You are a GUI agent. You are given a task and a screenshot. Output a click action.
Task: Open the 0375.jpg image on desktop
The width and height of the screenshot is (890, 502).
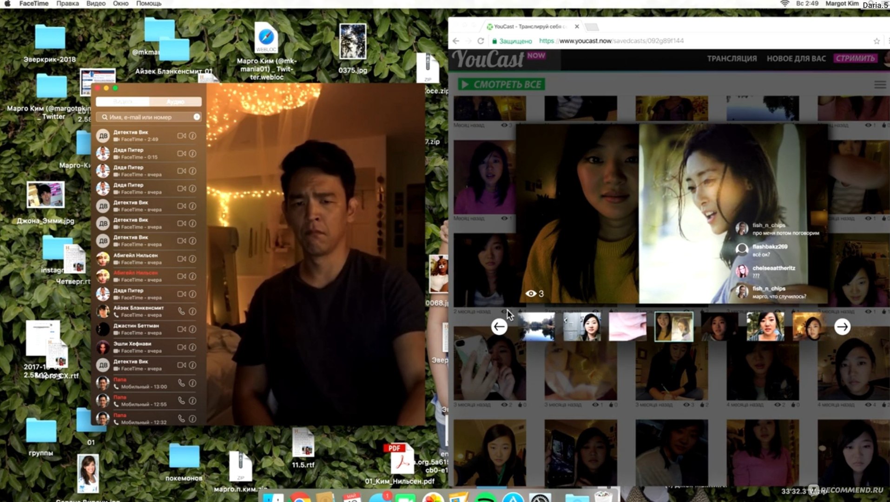click(352, 49)
